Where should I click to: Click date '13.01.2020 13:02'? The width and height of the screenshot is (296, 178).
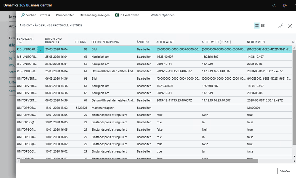coord(57,108)
